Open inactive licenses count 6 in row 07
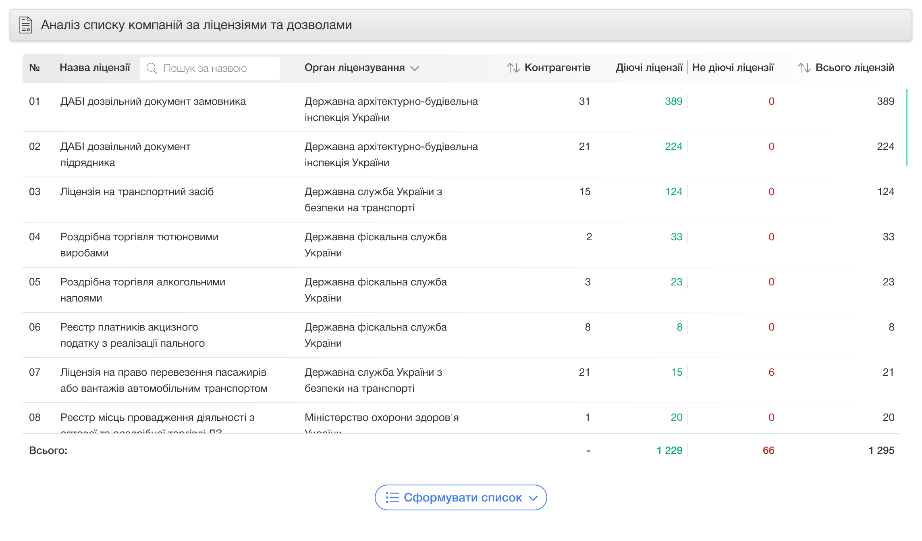 (x=771, y=372)
